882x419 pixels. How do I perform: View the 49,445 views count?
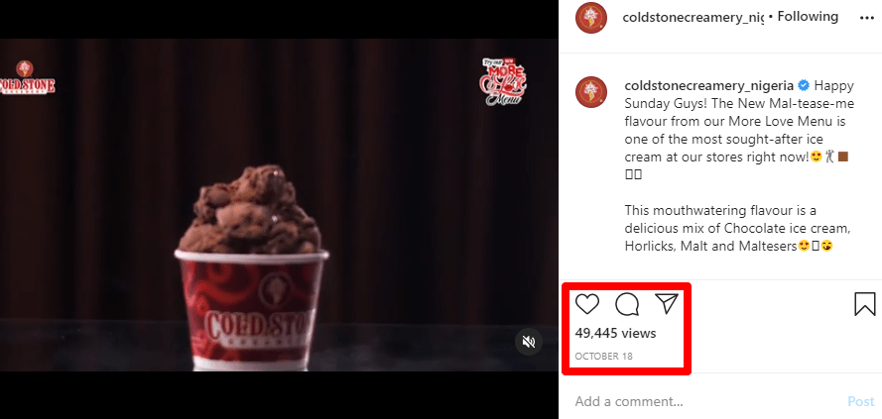pyautogui.click(x=615, y=334)
